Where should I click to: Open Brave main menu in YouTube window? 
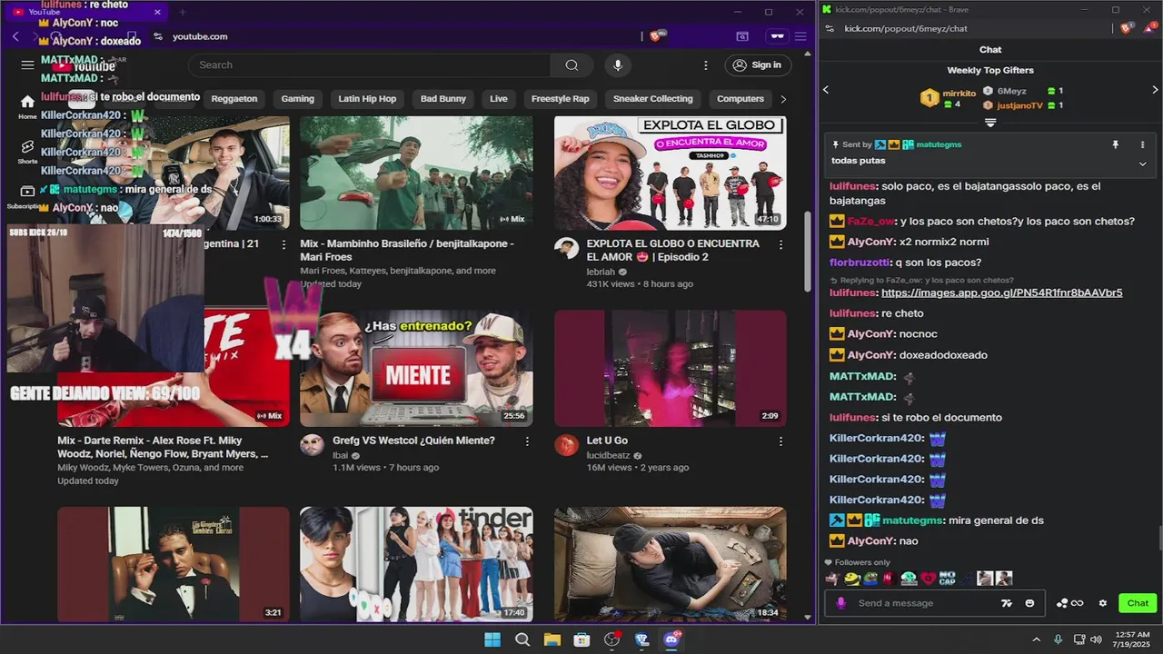click(800, 36)
